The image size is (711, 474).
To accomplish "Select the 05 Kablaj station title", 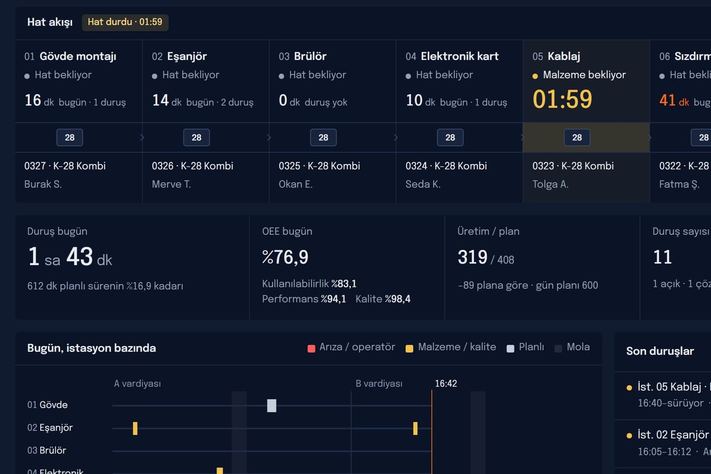I will [556, 56].
